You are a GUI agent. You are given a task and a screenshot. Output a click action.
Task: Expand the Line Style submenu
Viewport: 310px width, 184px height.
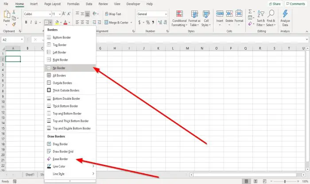pyautogui.click(x=70, y=174)
